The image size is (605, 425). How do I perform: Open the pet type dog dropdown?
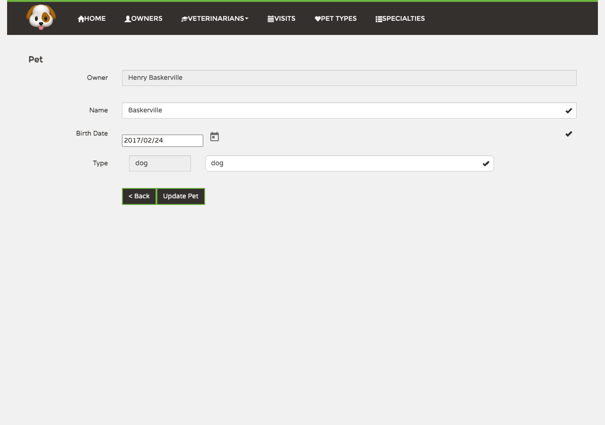point(349,163)
